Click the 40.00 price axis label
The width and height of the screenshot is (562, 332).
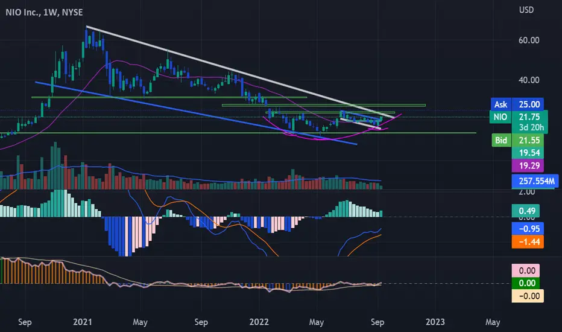click(x=529, y=80)
